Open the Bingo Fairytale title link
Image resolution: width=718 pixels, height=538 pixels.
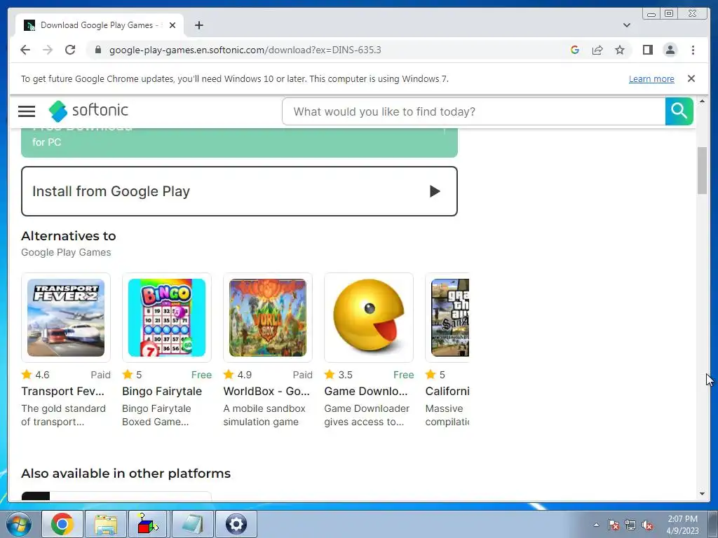tap(162, 391)
